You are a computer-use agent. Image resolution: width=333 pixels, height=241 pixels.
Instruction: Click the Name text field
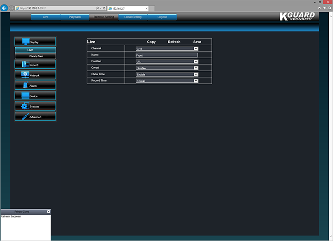point(166,55)
